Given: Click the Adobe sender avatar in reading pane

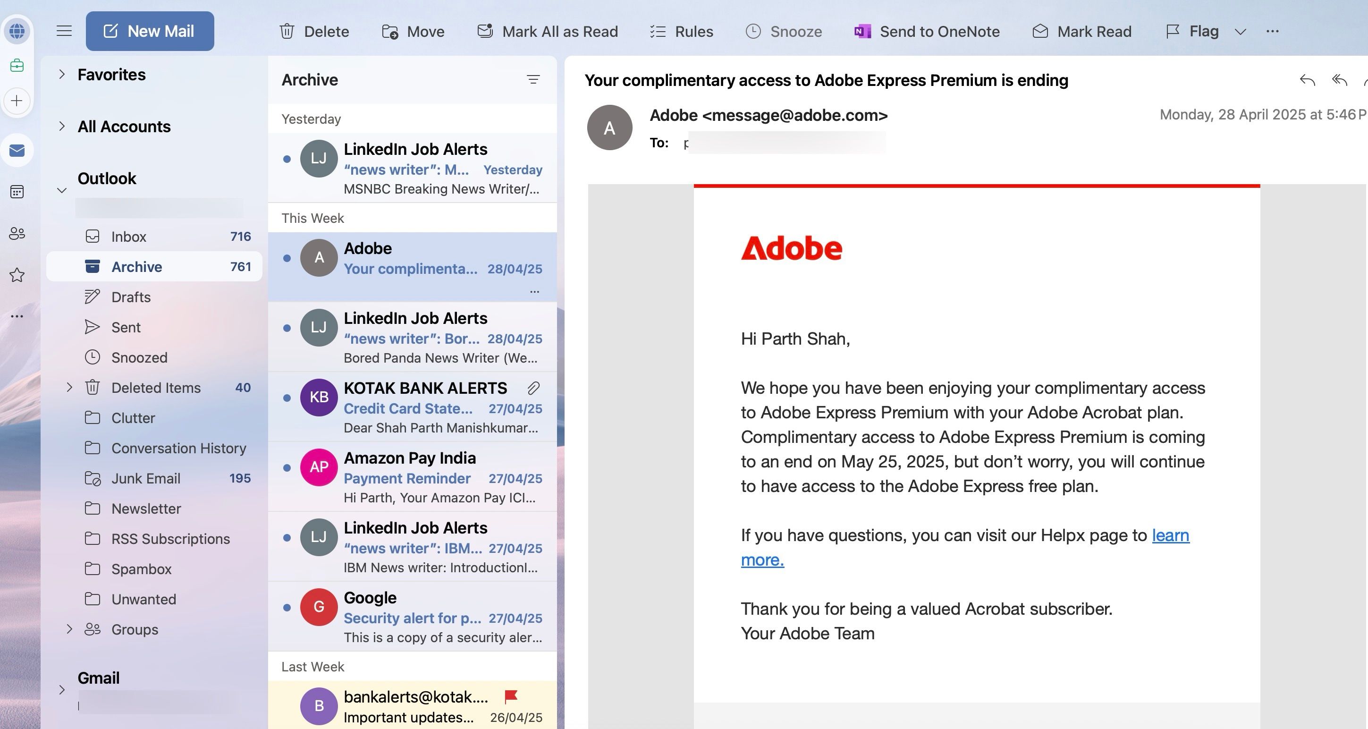Looking at the screenshot, I should 610,127.
